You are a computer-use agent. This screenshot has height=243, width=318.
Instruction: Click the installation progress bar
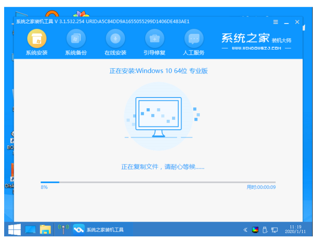pos(158,182)
